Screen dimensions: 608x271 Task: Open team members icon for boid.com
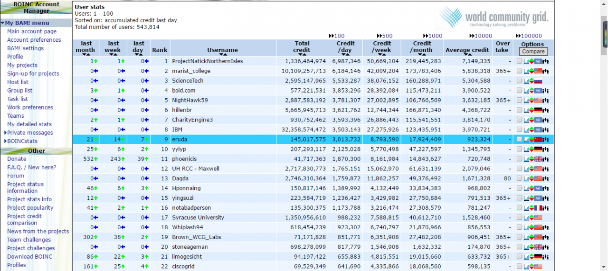(546, 91)
